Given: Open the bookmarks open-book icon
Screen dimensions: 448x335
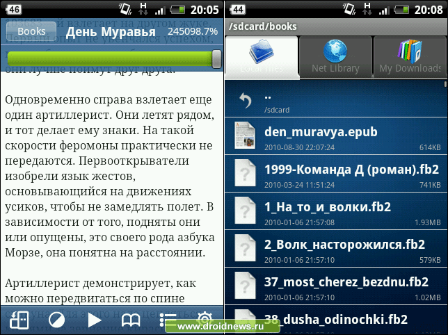Looking at the screenshot, I should tap(131, 320).
